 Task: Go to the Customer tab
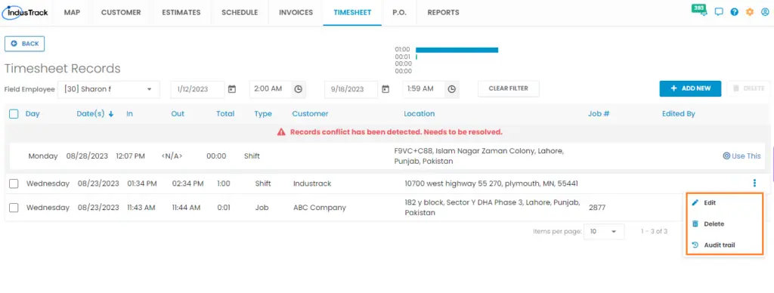click(121, 13)
